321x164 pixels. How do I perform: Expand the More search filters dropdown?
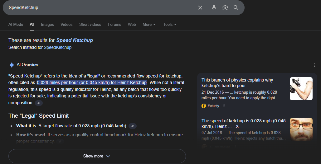[x=149, y=25]
